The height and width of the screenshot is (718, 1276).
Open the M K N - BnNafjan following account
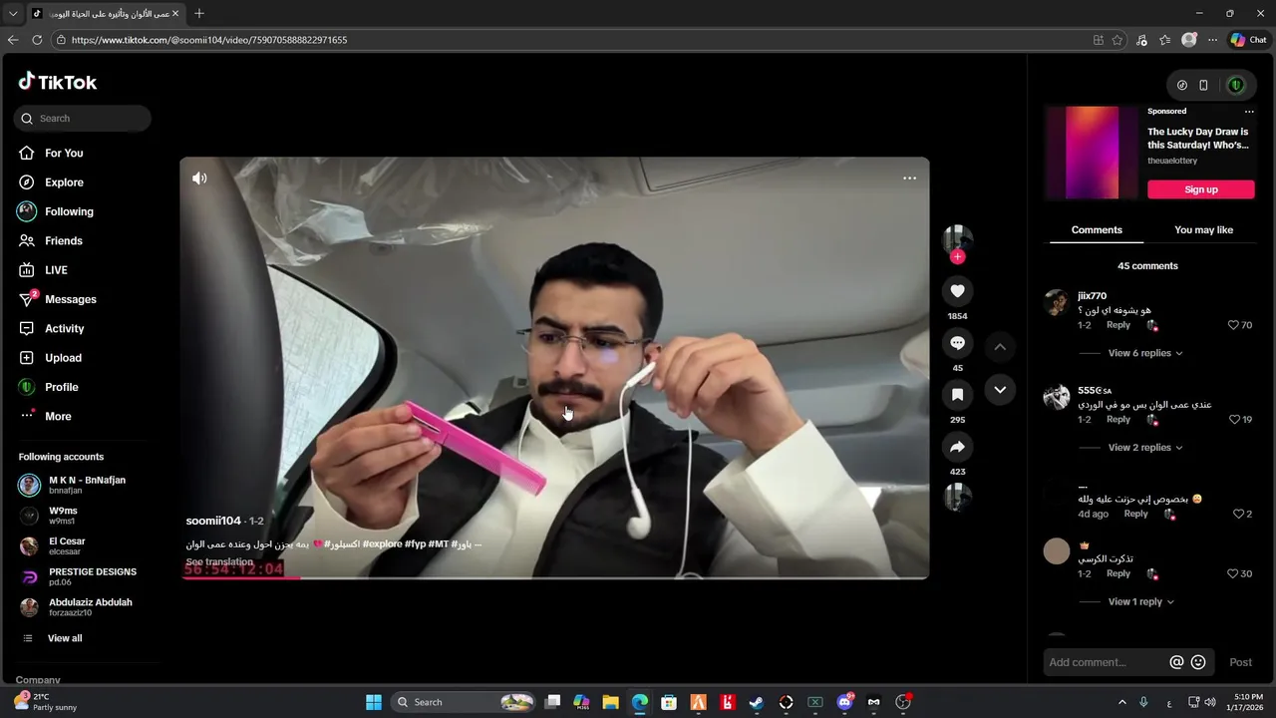pos(80,486)
